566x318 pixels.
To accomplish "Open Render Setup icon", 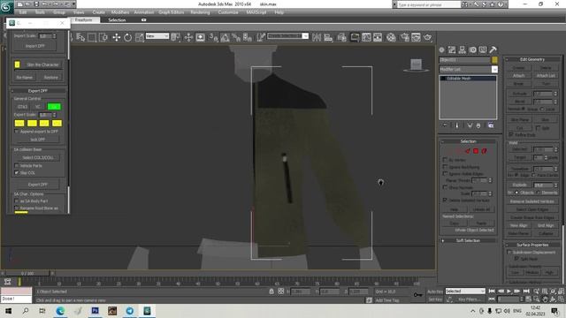I will [405, 37].
